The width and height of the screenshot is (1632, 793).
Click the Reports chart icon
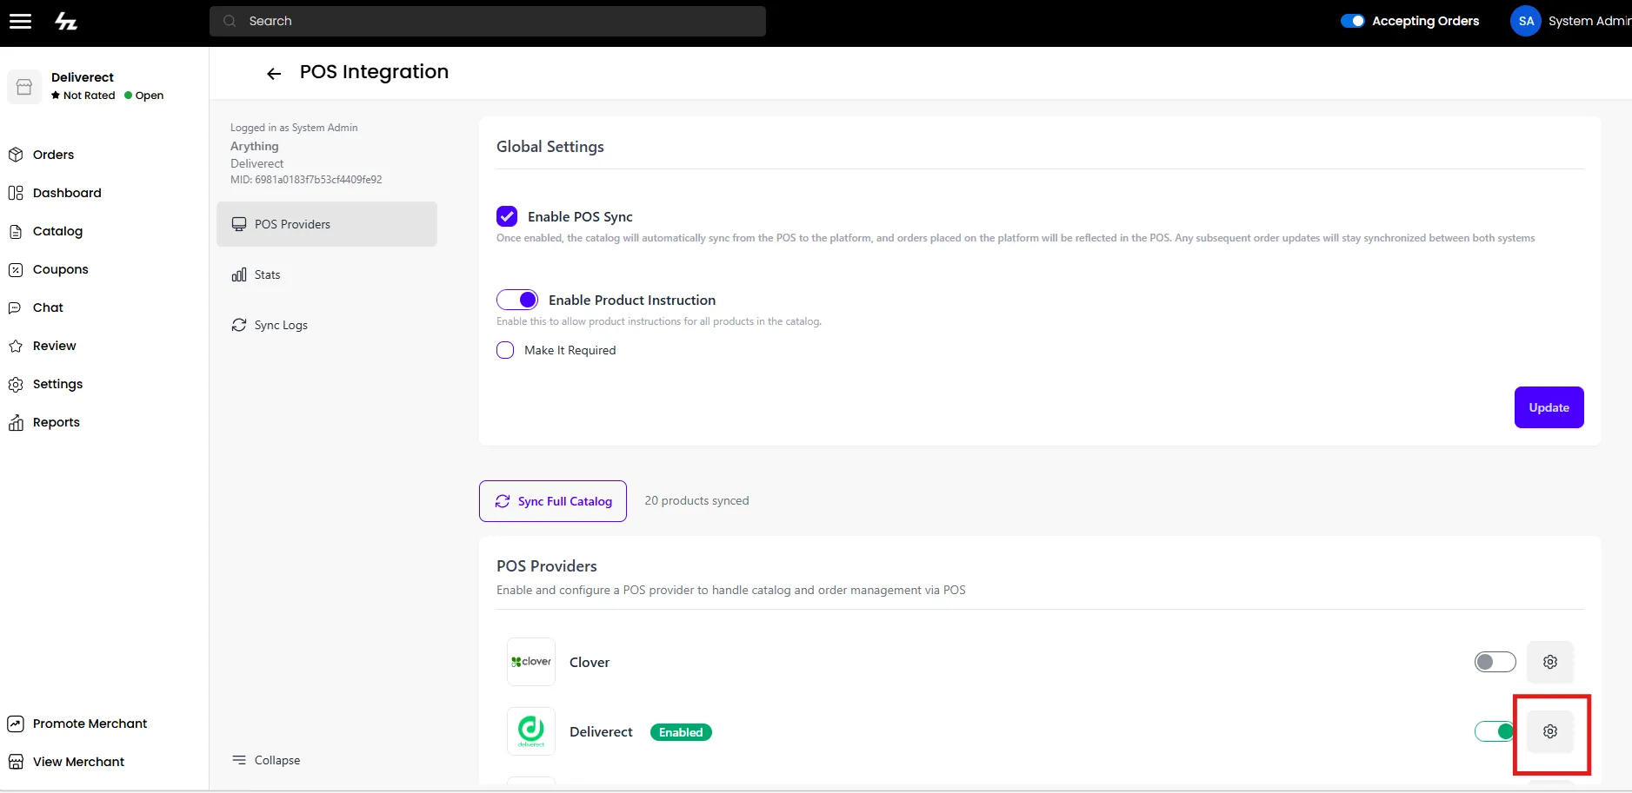click(16, 422)
